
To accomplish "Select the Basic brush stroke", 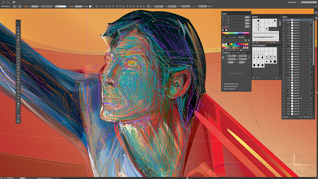I will pos(266,33).
